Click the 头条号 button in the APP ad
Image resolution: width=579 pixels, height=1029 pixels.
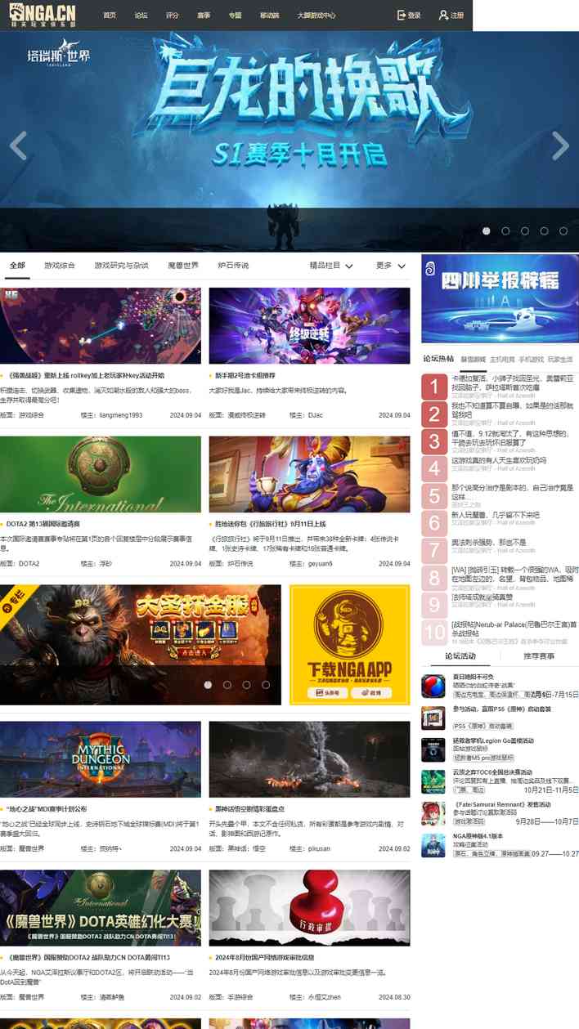(x=329, y=692)
